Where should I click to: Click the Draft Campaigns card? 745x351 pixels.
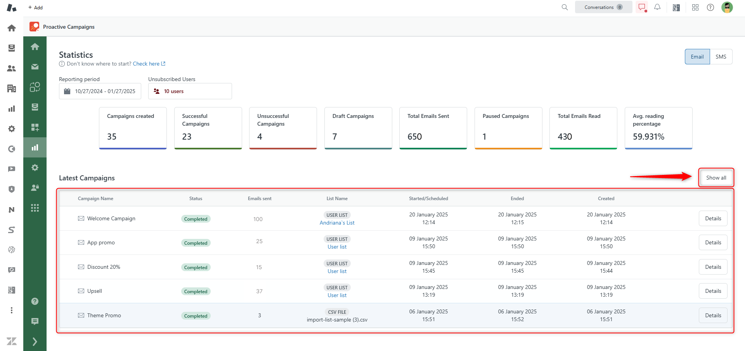(358, 128)
